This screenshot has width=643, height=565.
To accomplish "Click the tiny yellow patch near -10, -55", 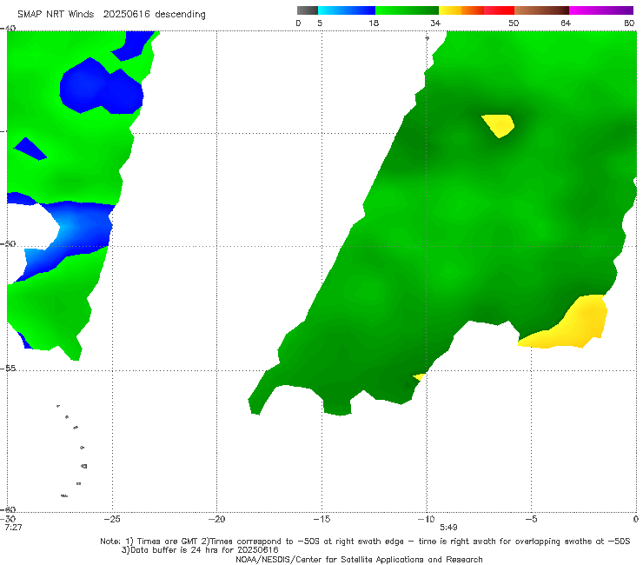I will click(419, 376).
